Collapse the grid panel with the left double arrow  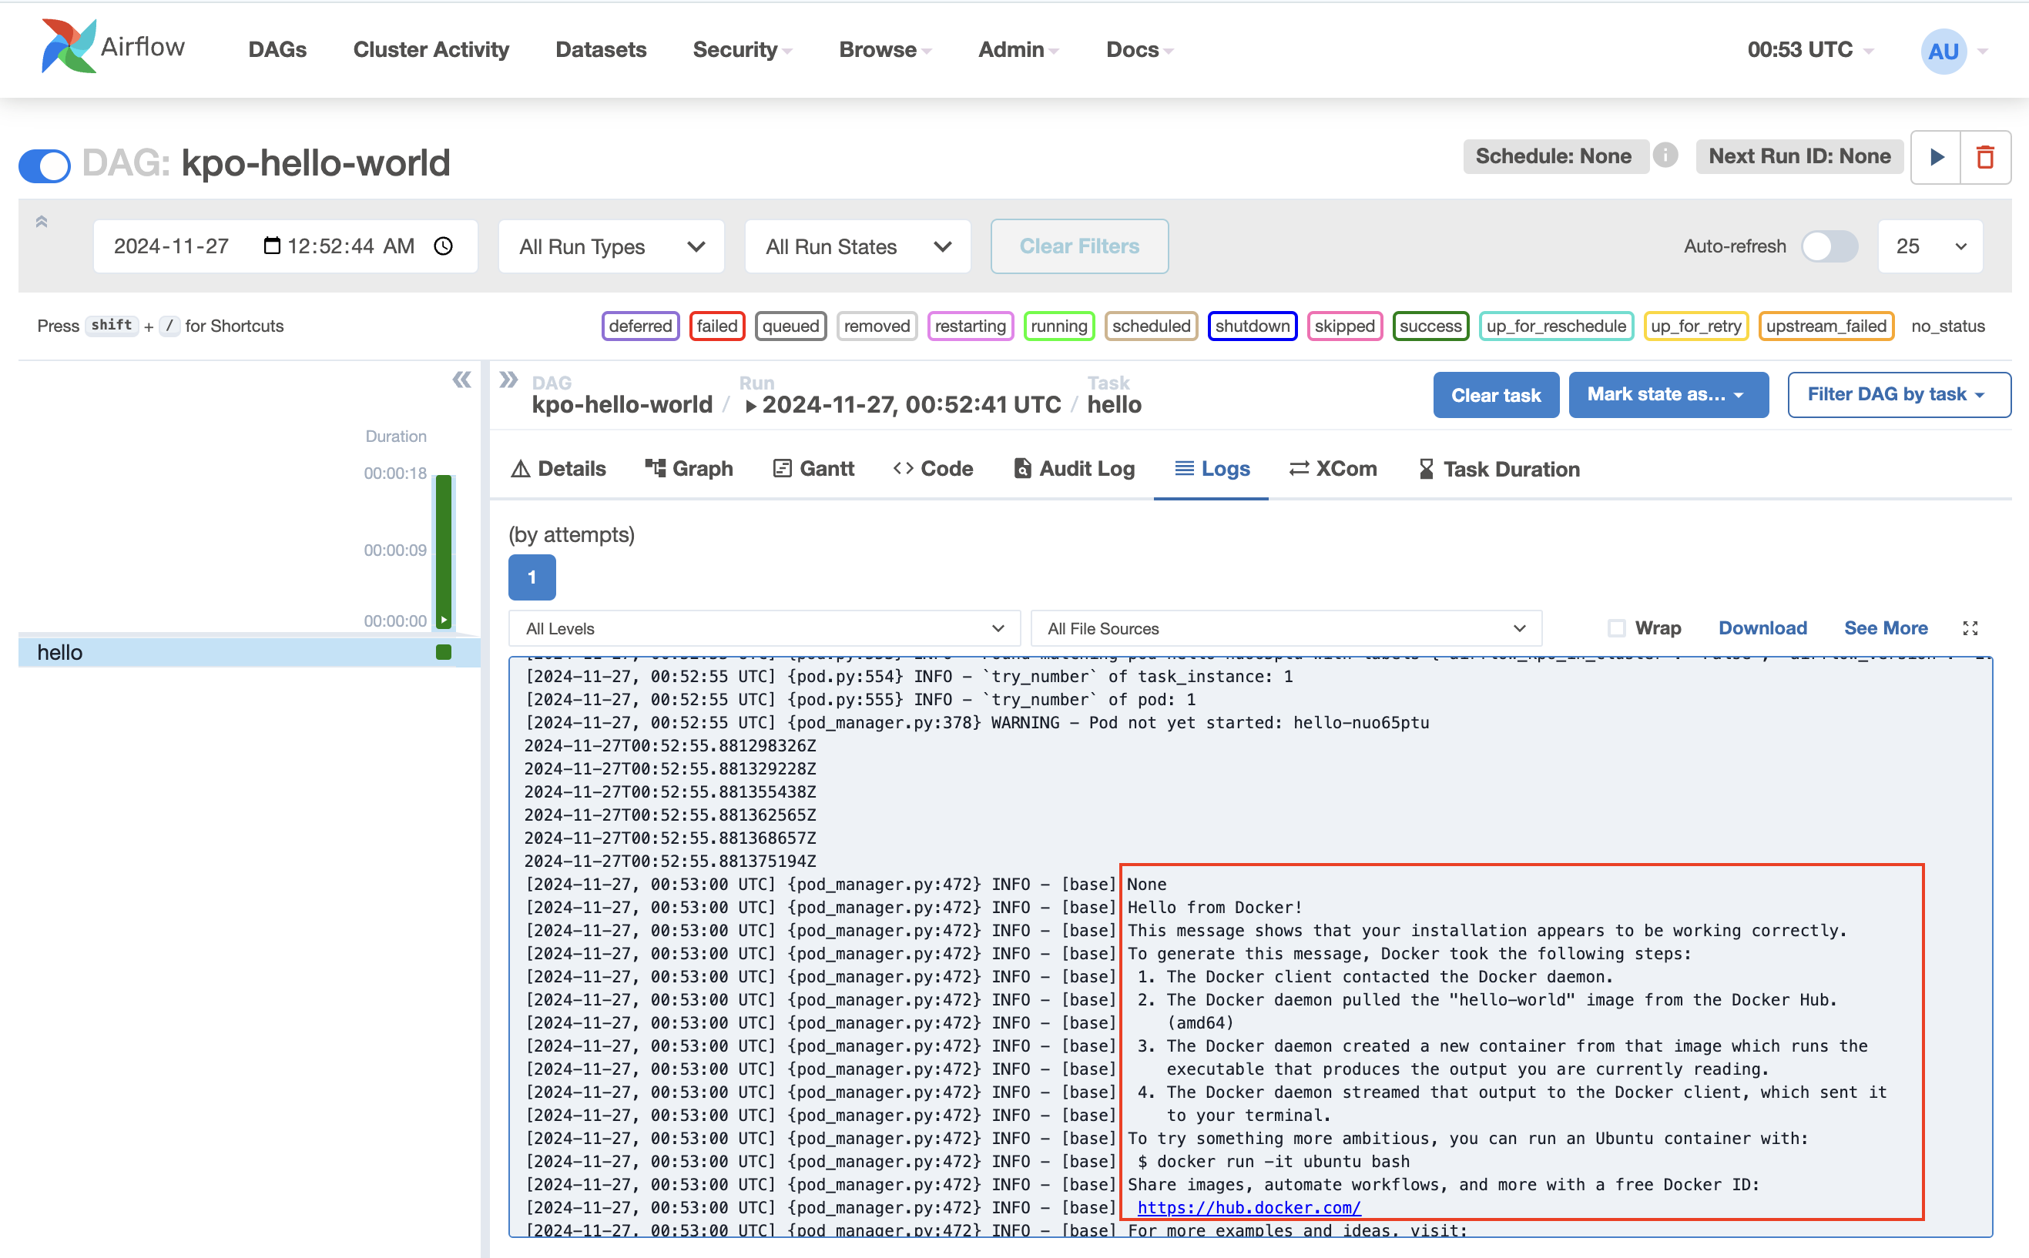[x=462, y=380]
